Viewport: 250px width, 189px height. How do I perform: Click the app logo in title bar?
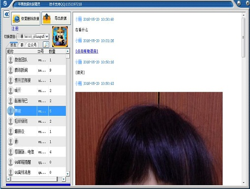tap(5, 3)
